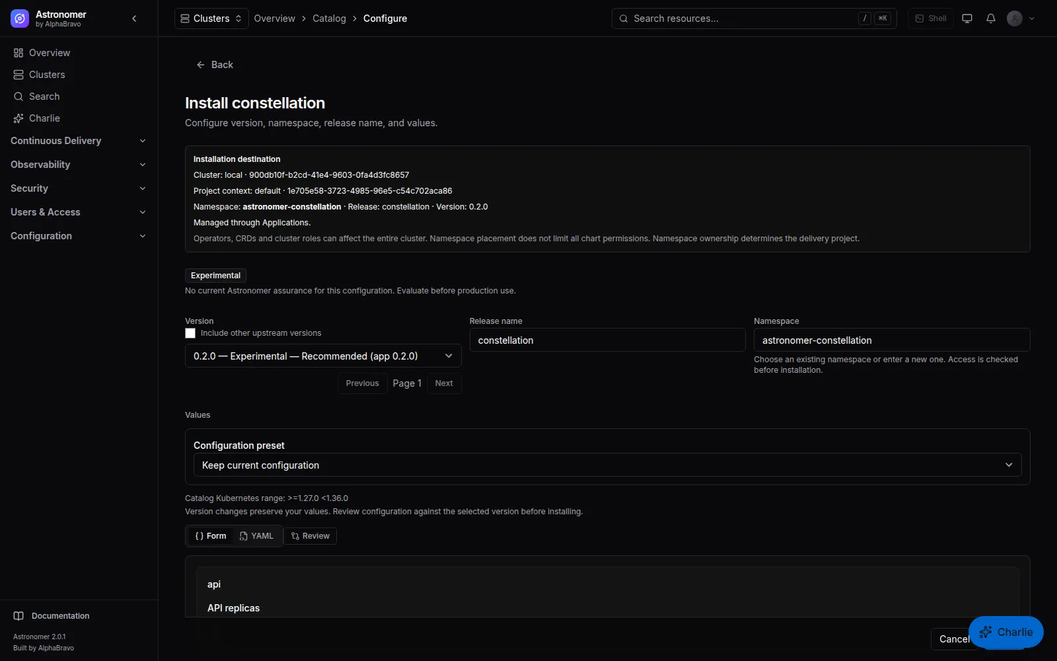Switch to the Form tab
The width and height of the screenshot is (1057, 661).
211,536
